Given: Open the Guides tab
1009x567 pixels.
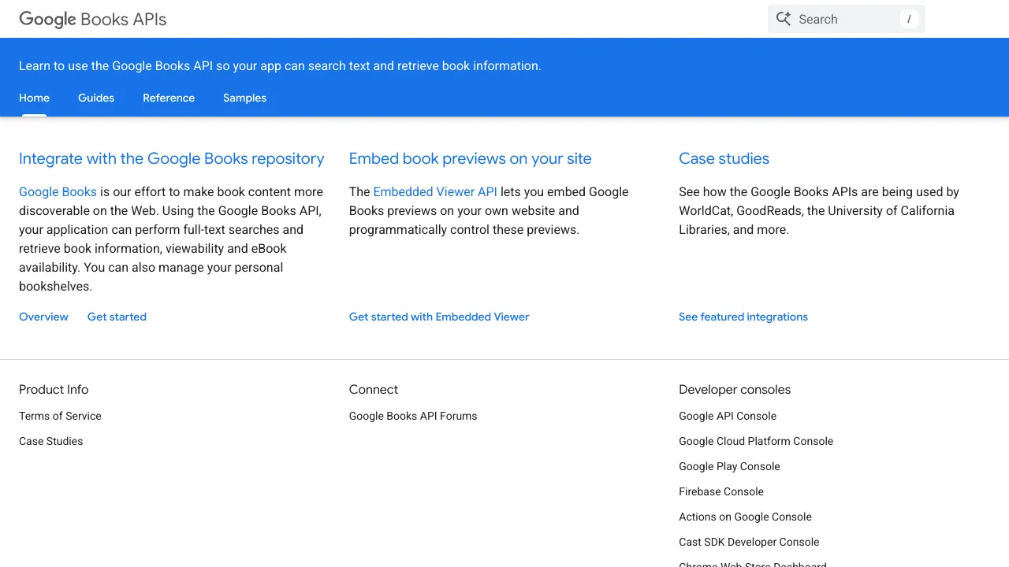Looking at the screenshot, I should tap(96, 98).
